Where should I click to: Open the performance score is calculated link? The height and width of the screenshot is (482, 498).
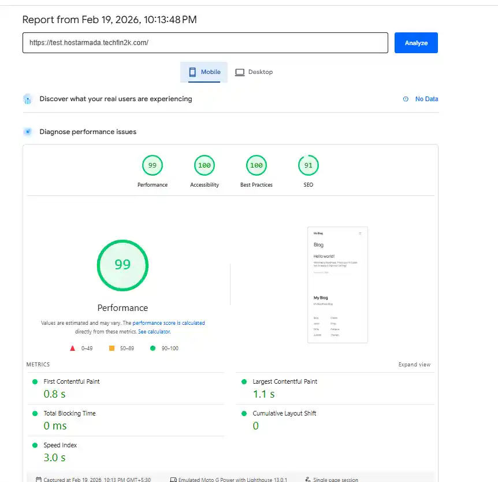click(x=169, y=323)
